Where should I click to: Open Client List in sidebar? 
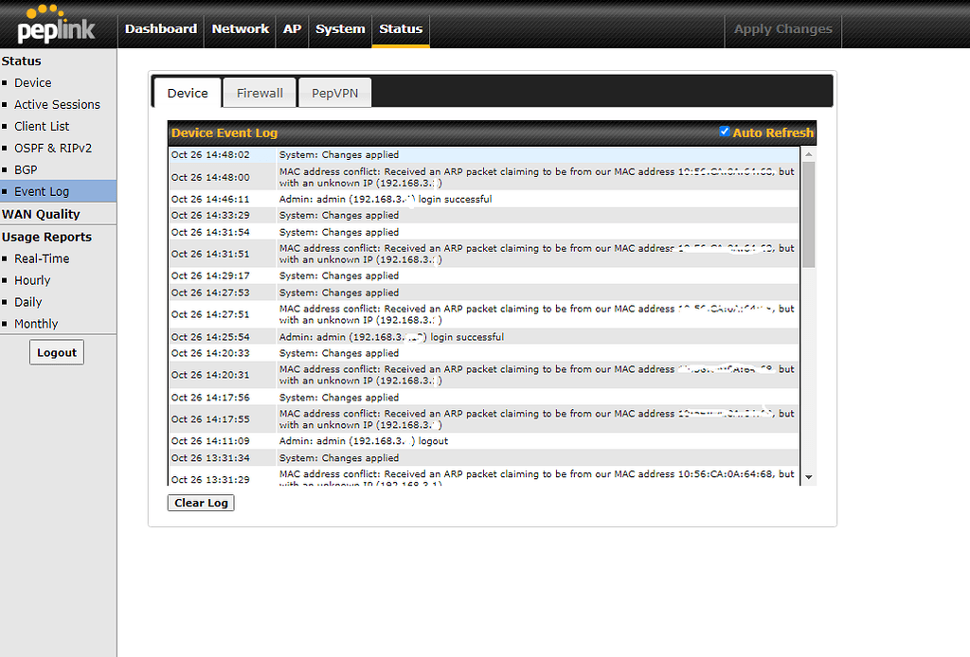click(x=42, y=127)
